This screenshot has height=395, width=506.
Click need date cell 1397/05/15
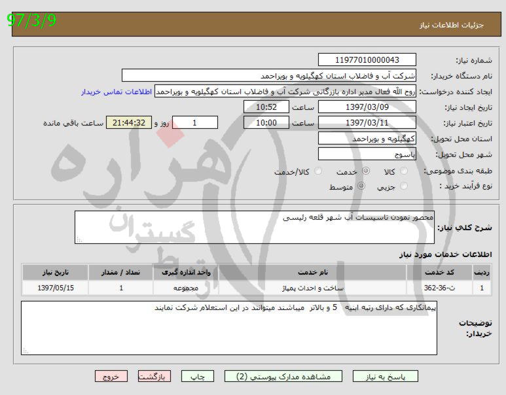tap(55, 288)
